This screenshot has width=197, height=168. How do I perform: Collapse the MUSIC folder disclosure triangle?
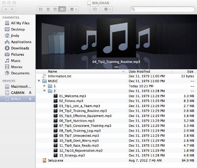pyautogui.click(x=39, y=81)
